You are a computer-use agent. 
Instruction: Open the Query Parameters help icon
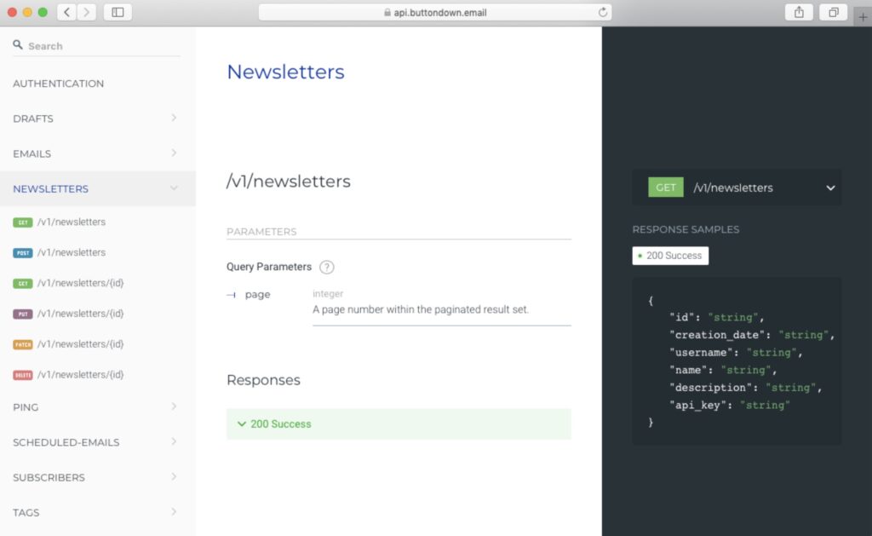tap(327, 267)
